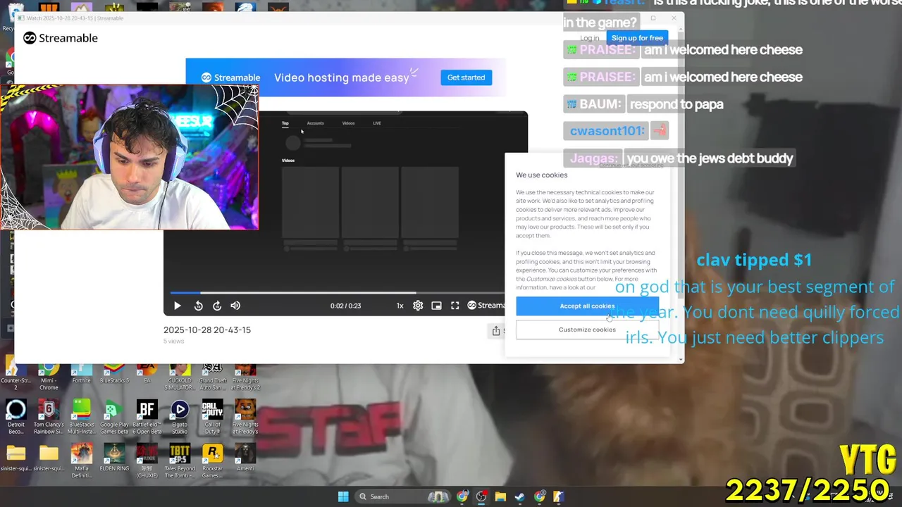The width and height of the screenshot is (902, 507).
Task: Open Five Nights at Freddy's shortcut
Action: point(245,417)
